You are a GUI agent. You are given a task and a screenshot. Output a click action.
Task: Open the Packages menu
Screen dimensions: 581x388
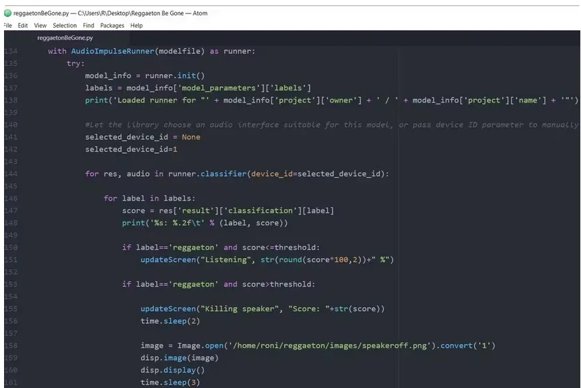click(x=112, y=26)
